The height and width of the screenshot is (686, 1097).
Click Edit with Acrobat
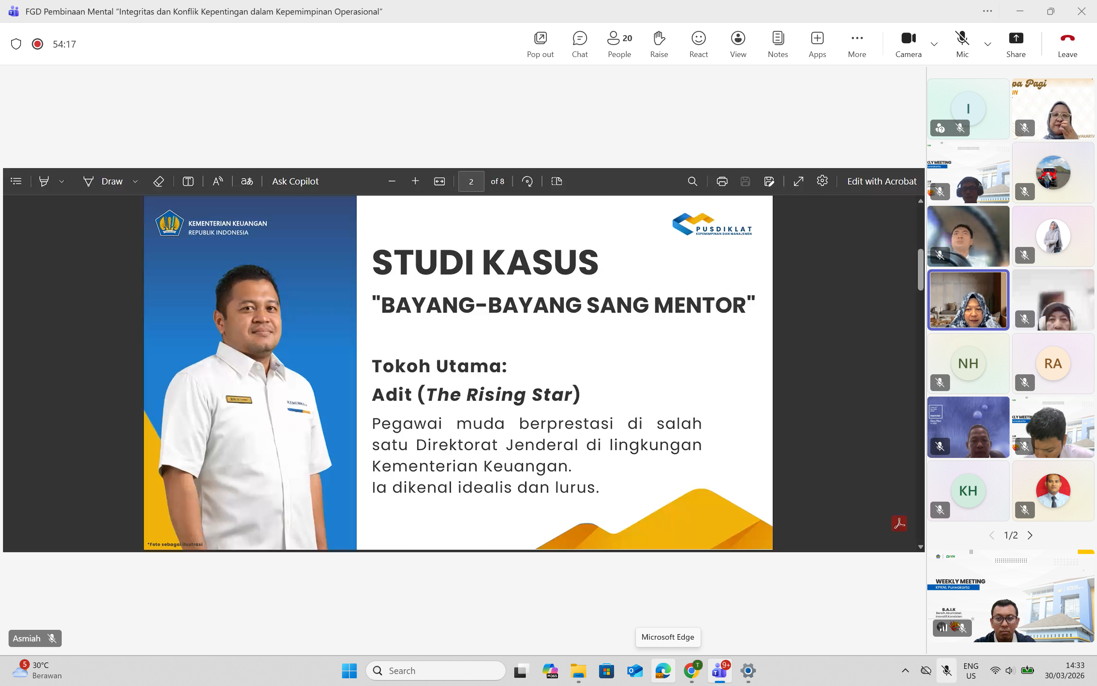[x=881, y=181]
